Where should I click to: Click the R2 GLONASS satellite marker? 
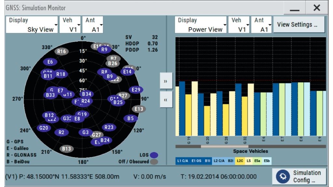(x=61, y=132)
